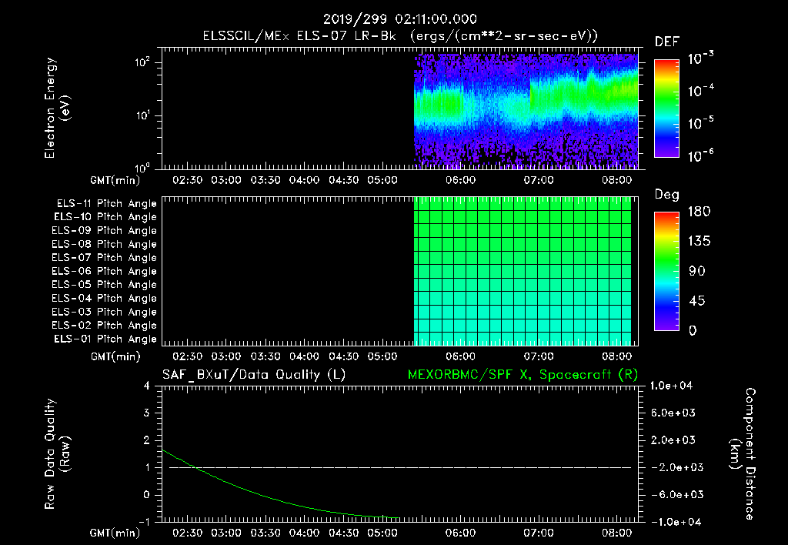The width and height of the screenshot is (788, 545).
Task: Click 06:00 on the spectrogram panel time axis
Action: point(460,180)
